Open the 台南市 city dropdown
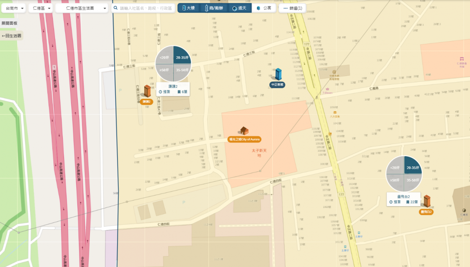The width and height of the screenshot is (470, 267). [x=13, y=8]
